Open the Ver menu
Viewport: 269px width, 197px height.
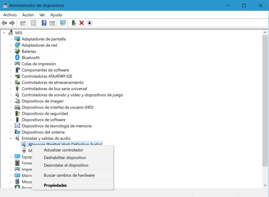[x=42, y=15]
